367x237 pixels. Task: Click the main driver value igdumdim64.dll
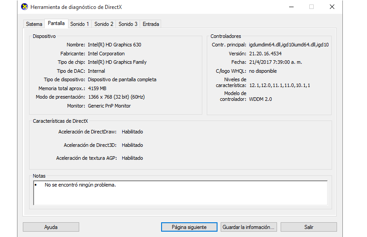(x=289, y=45)
